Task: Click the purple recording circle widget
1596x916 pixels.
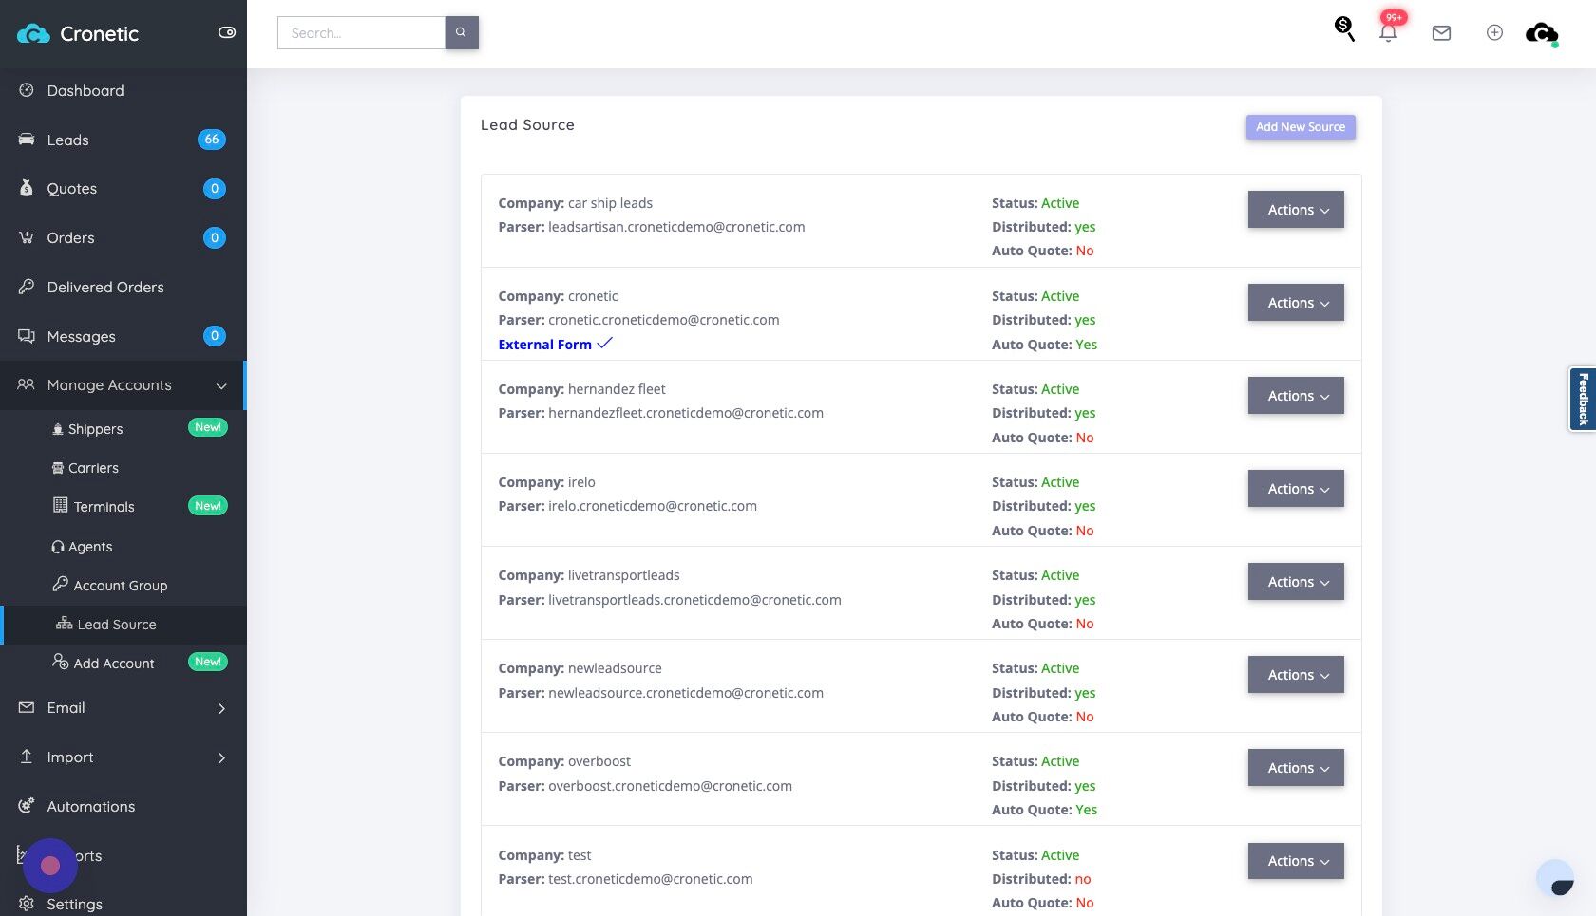Action: click(x=50, y=866)
